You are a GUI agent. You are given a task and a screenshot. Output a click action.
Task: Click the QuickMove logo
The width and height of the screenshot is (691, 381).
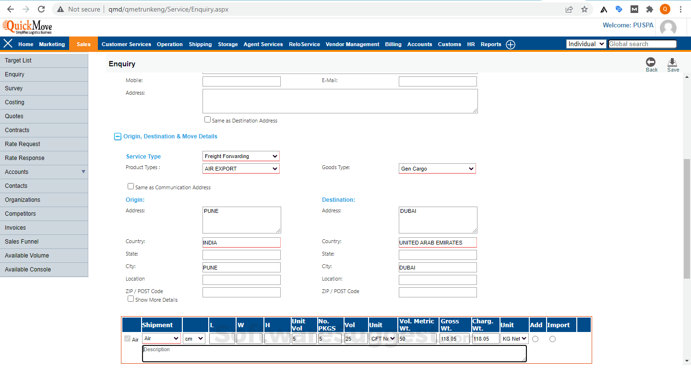click(x=26, y=26)
